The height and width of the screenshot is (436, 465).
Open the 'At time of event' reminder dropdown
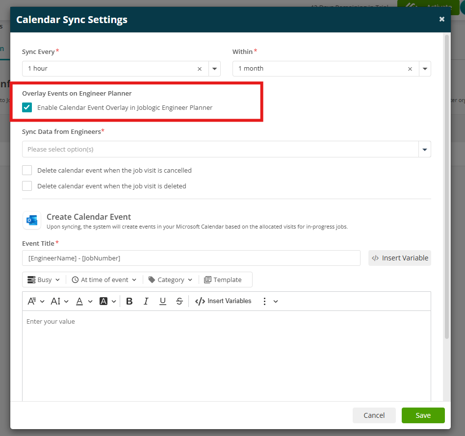pos(104,280)
